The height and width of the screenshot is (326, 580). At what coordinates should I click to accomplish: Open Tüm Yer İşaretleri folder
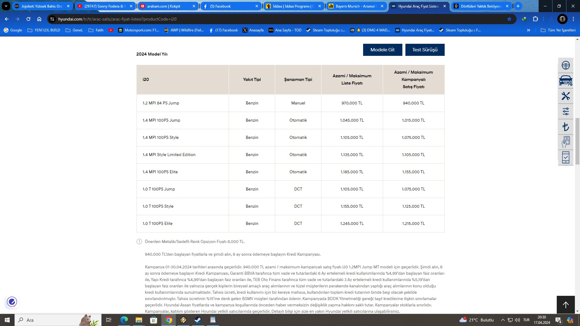coord(558,30)
